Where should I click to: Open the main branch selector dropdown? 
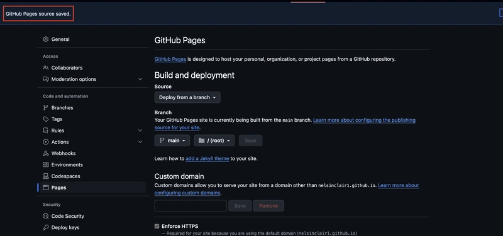(172, 141)
